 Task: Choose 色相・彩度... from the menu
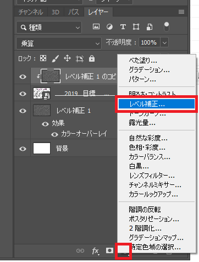[x=157, y=148]
